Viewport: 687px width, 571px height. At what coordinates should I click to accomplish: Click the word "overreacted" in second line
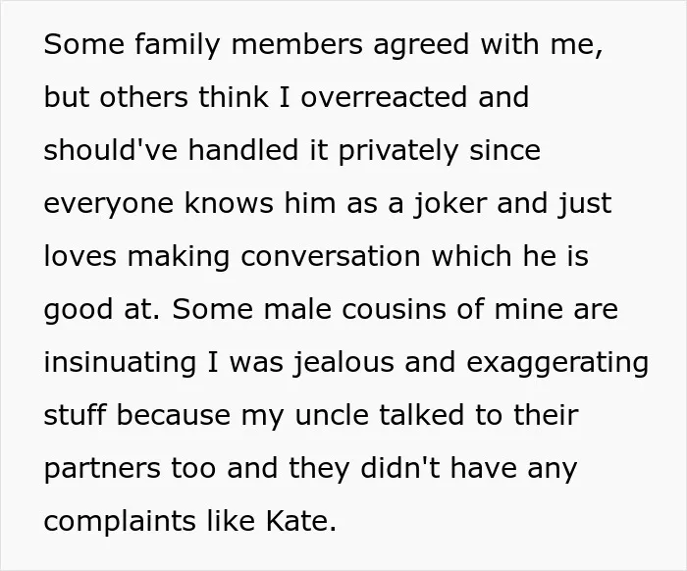click(x=384, y=97)
